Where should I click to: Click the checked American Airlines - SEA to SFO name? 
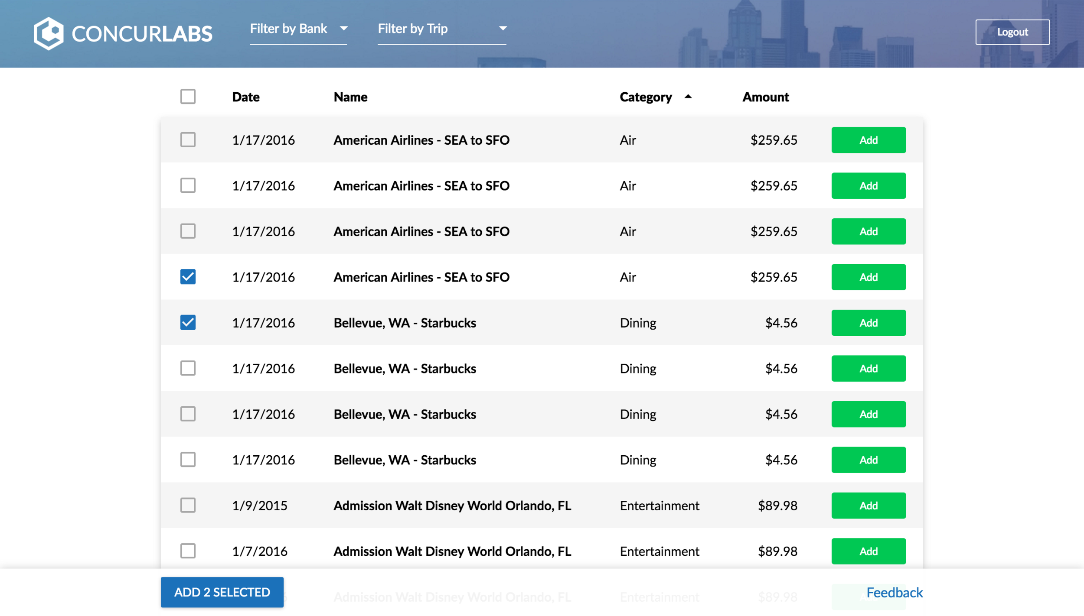[421, 277]
